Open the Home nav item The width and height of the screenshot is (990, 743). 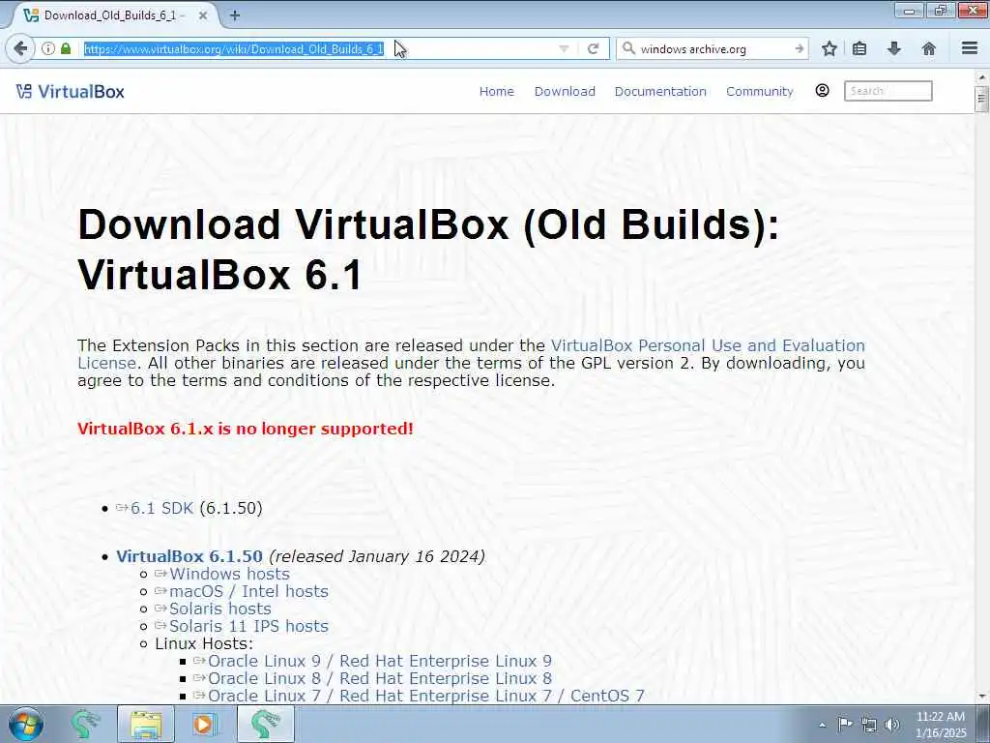point(496,92)
